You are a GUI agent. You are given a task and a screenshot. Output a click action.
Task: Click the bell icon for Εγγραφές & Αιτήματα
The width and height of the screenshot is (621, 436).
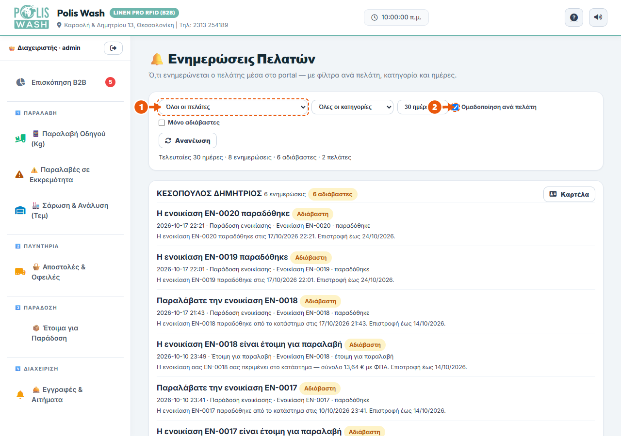click(x=20, y=395)
